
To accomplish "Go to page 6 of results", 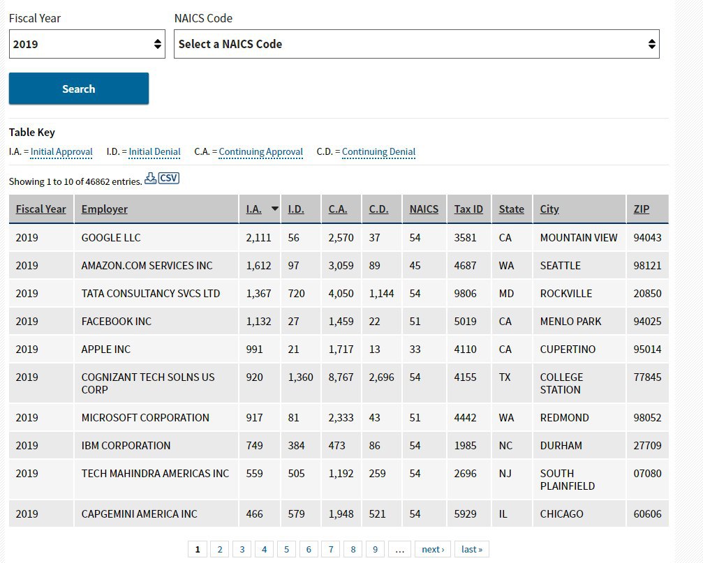I will coord(309,549).
